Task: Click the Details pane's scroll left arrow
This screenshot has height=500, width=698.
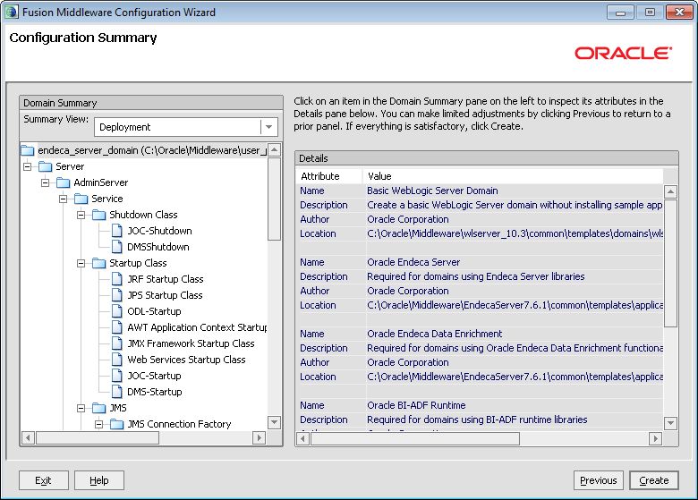Action: tap(302, 439)
